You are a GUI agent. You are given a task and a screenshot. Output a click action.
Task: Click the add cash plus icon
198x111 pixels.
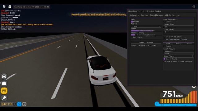point(15,104)
